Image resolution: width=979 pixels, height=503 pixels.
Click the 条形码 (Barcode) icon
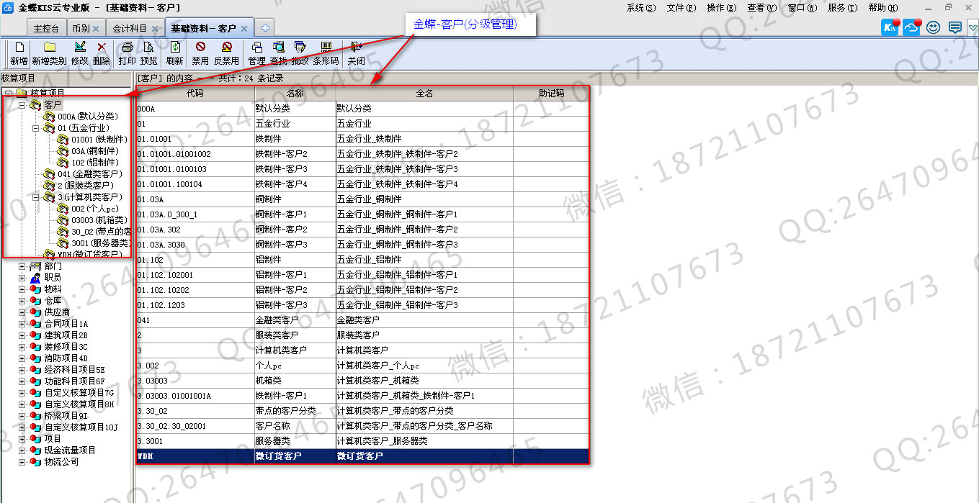tap(326, 48)
